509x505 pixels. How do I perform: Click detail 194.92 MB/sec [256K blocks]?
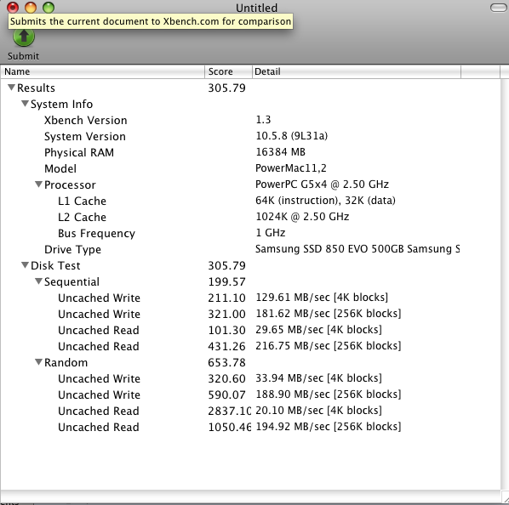329,427
